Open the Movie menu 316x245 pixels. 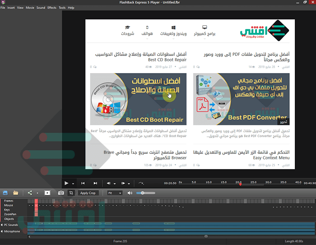pyautogui.click(x=30, y=8)
